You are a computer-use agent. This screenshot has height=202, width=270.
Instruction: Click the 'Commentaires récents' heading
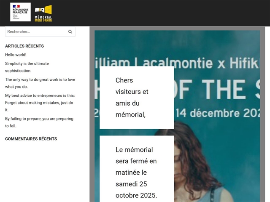[x=31, y=139]
